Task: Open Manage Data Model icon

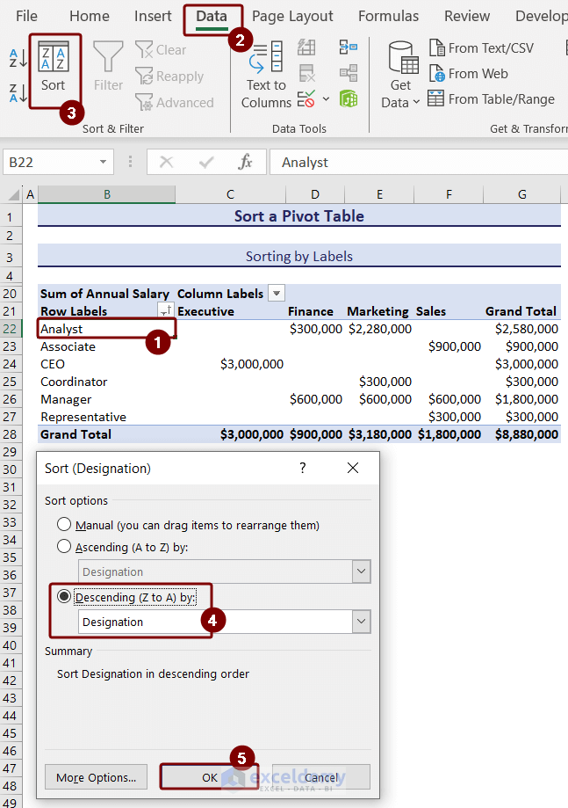Action: [349, 98]
